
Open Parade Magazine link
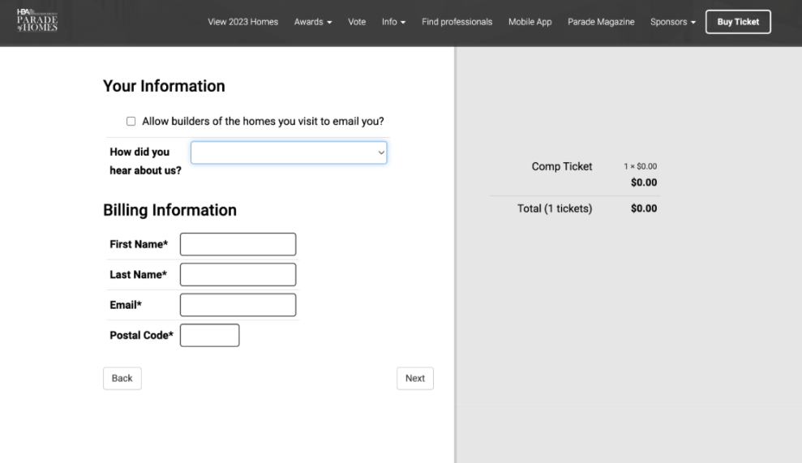point(601,22)
